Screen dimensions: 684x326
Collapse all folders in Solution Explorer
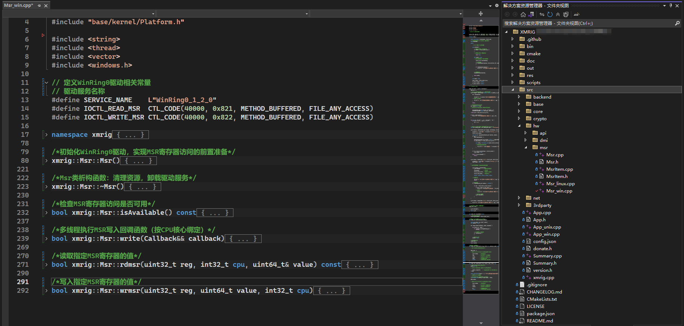558,14
